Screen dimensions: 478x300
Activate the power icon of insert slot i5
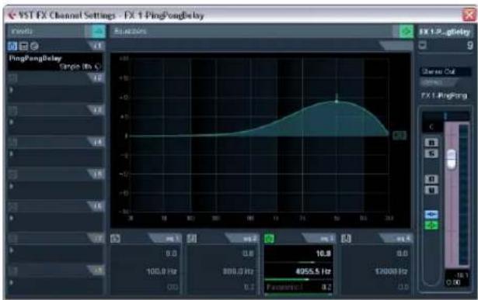coord(12,174)
